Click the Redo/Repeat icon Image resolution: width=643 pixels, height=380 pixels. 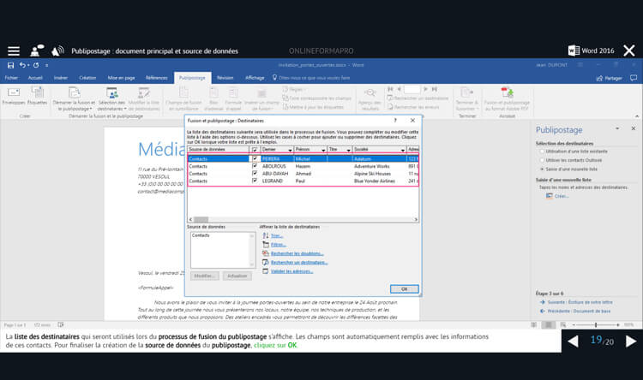pos(36,65)
